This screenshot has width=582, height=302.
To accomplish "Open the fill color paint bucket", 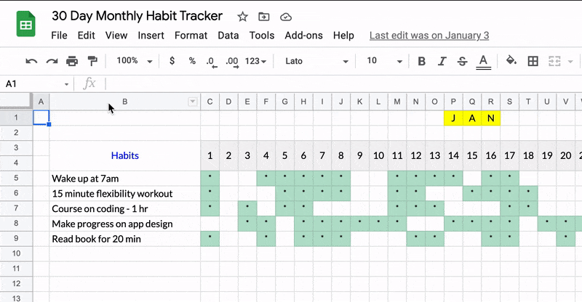I will coord(511,61).
